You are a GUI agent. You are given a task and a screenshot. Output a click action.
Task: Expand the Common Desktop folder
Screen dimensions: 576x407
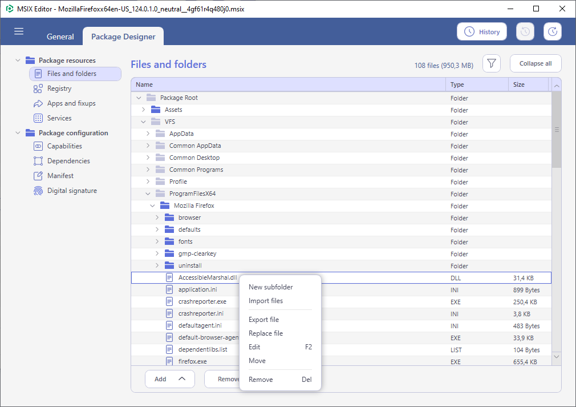point(148,158)
